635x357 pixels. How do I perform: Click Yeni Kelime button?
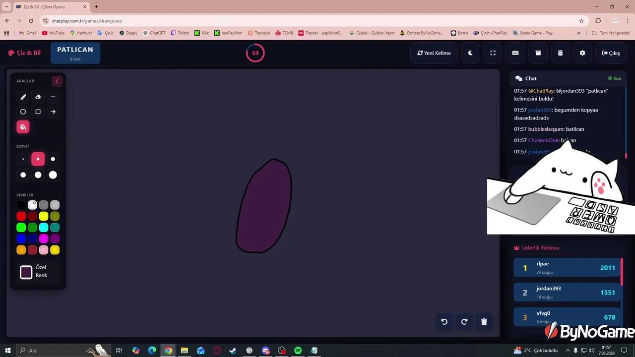click(x=434, y=53)
